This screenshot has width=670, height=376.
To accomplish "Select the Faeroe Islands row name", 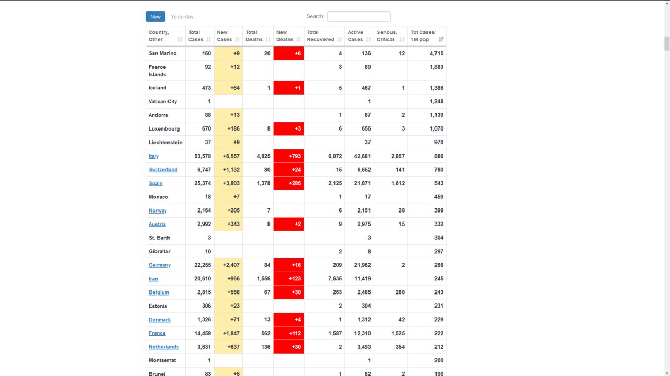I will tap(158, 70).
